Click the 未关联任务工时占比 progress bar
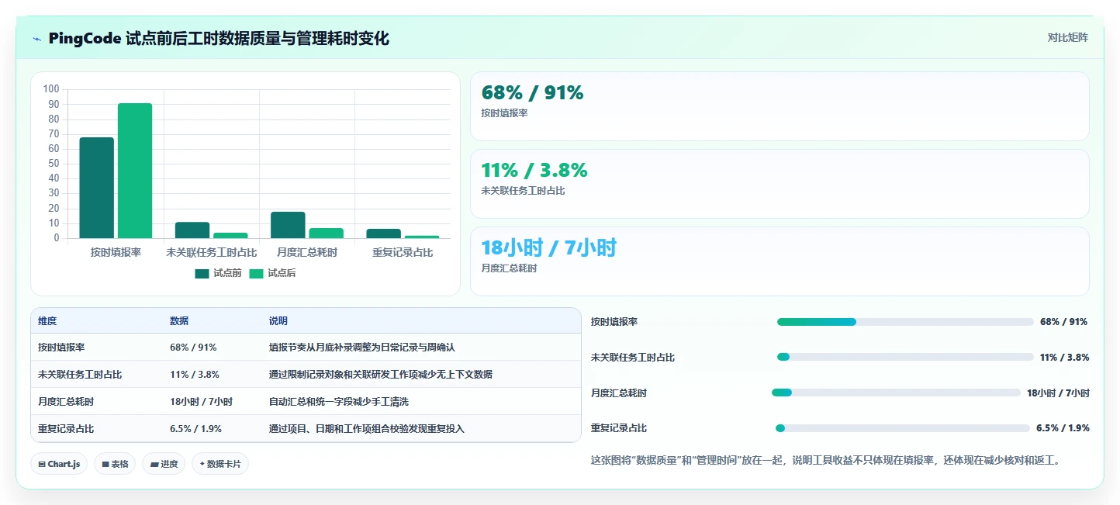The image size is (1120, 505). click(905, 357)
